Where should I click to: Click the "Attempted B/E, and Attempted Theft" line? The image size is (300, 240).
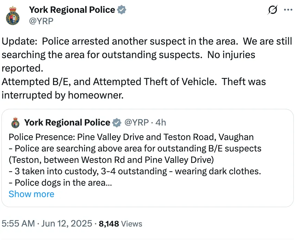(x=133, y=82)
